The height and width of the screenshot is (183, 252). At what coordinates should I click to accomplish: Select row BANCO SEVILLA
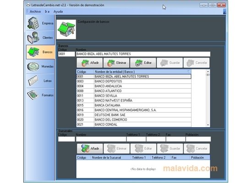tap(134, 96)
